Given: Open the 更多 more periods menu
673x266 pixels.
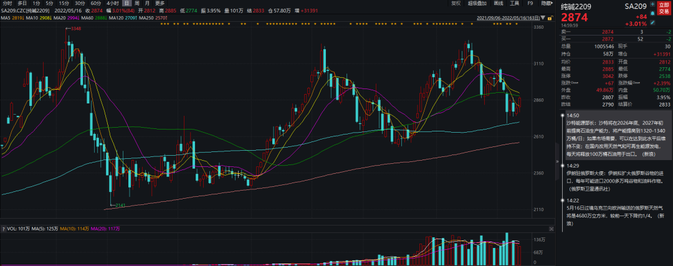Looking at the screenshot, I should click(160, 3).
